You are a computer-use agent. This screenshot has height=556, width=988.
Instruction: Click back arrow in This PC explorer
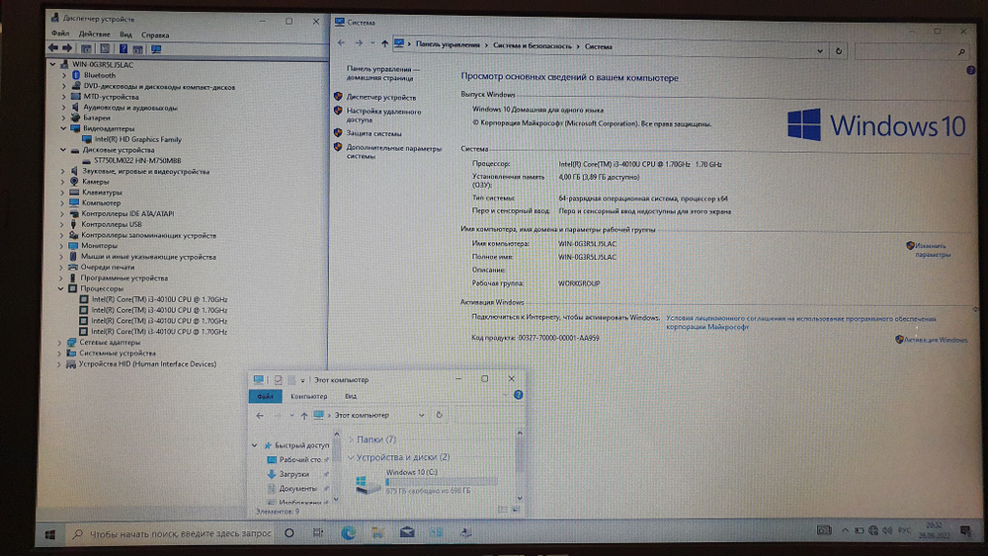(260, 416)
